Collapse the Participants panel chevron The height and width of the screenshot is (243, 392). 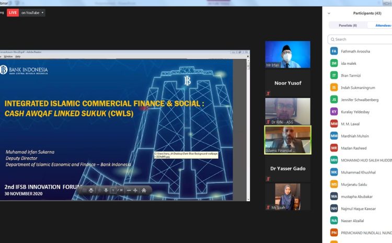(x=329, y=13)
